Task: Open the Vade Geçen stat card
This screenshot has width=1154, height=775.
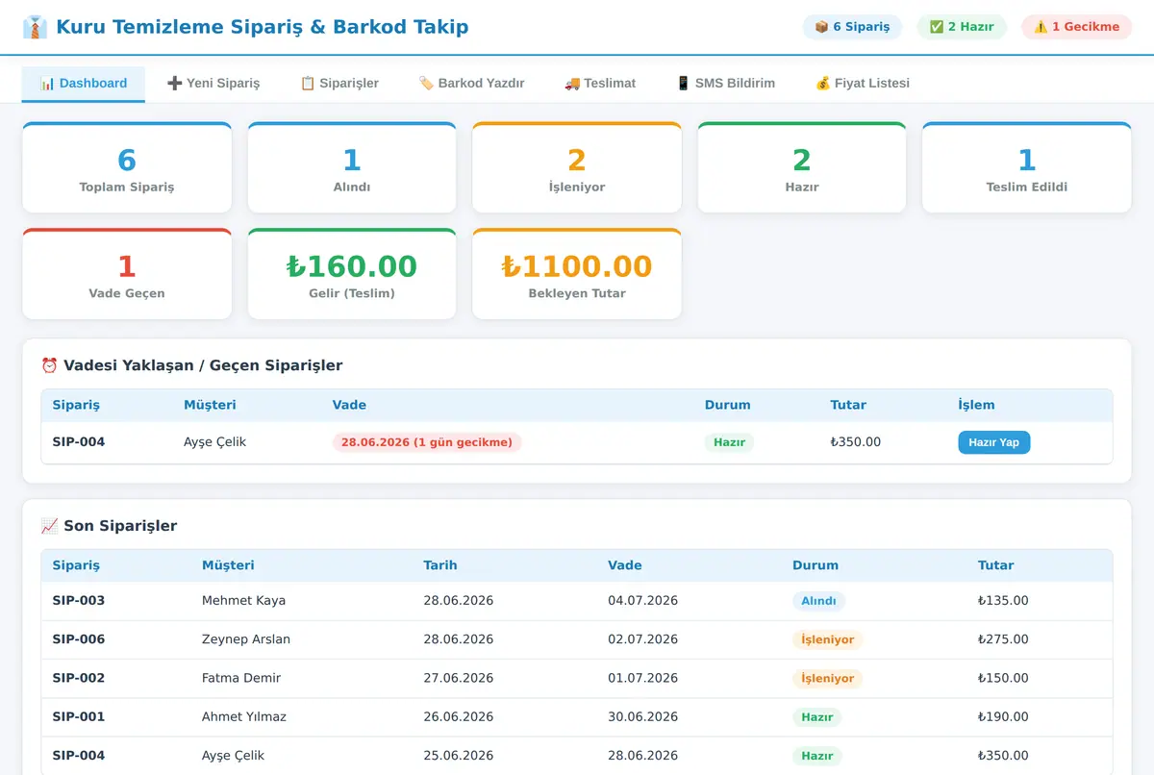Action: 127,274
